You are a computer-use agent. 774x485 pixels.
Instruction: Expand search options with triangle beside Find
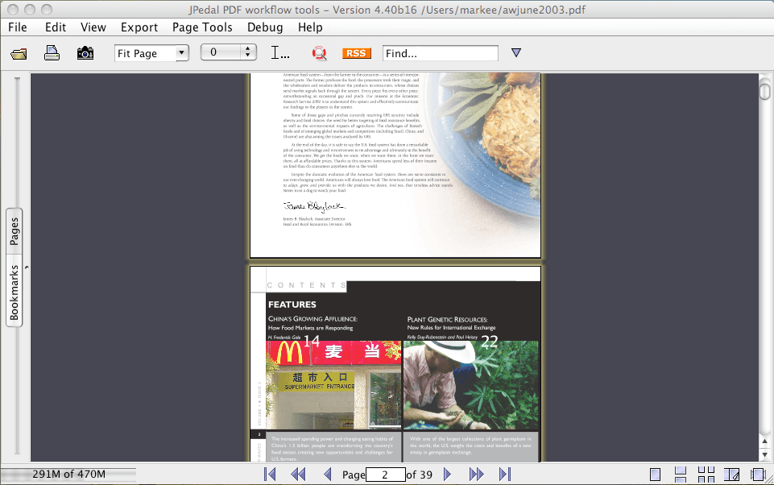pos(516,53)
